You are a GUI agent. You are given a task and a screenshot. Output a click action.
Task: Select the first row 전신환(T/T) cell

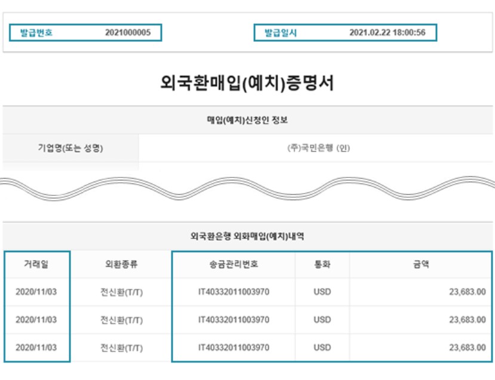pos(122,292)
